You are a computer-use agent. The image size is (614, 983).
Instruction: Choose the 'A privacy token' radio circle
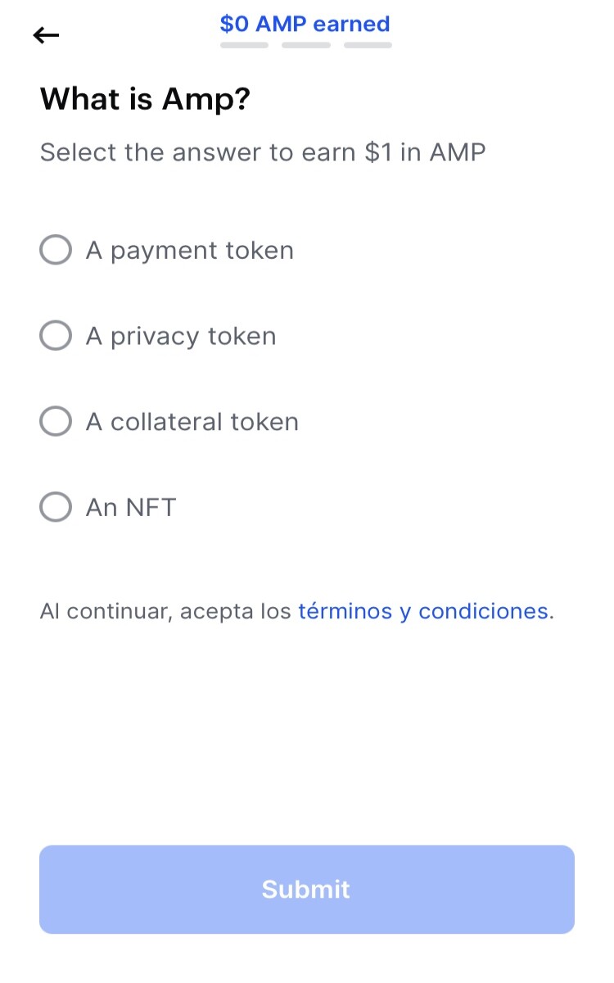(x=56, y=336)
